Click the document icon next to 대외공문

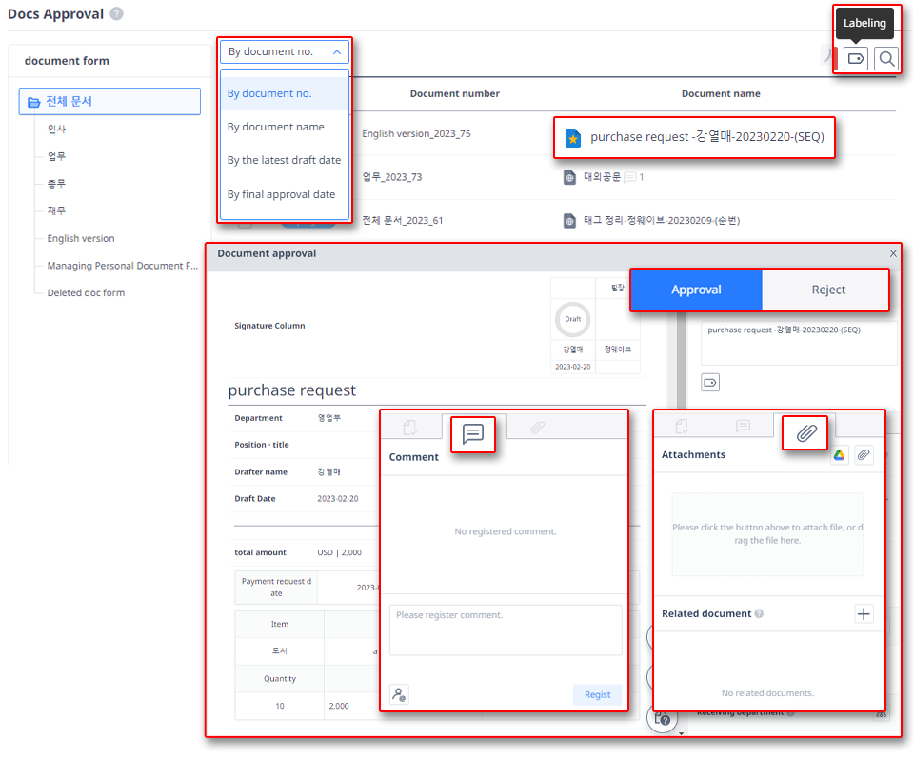tap(569, 177)
